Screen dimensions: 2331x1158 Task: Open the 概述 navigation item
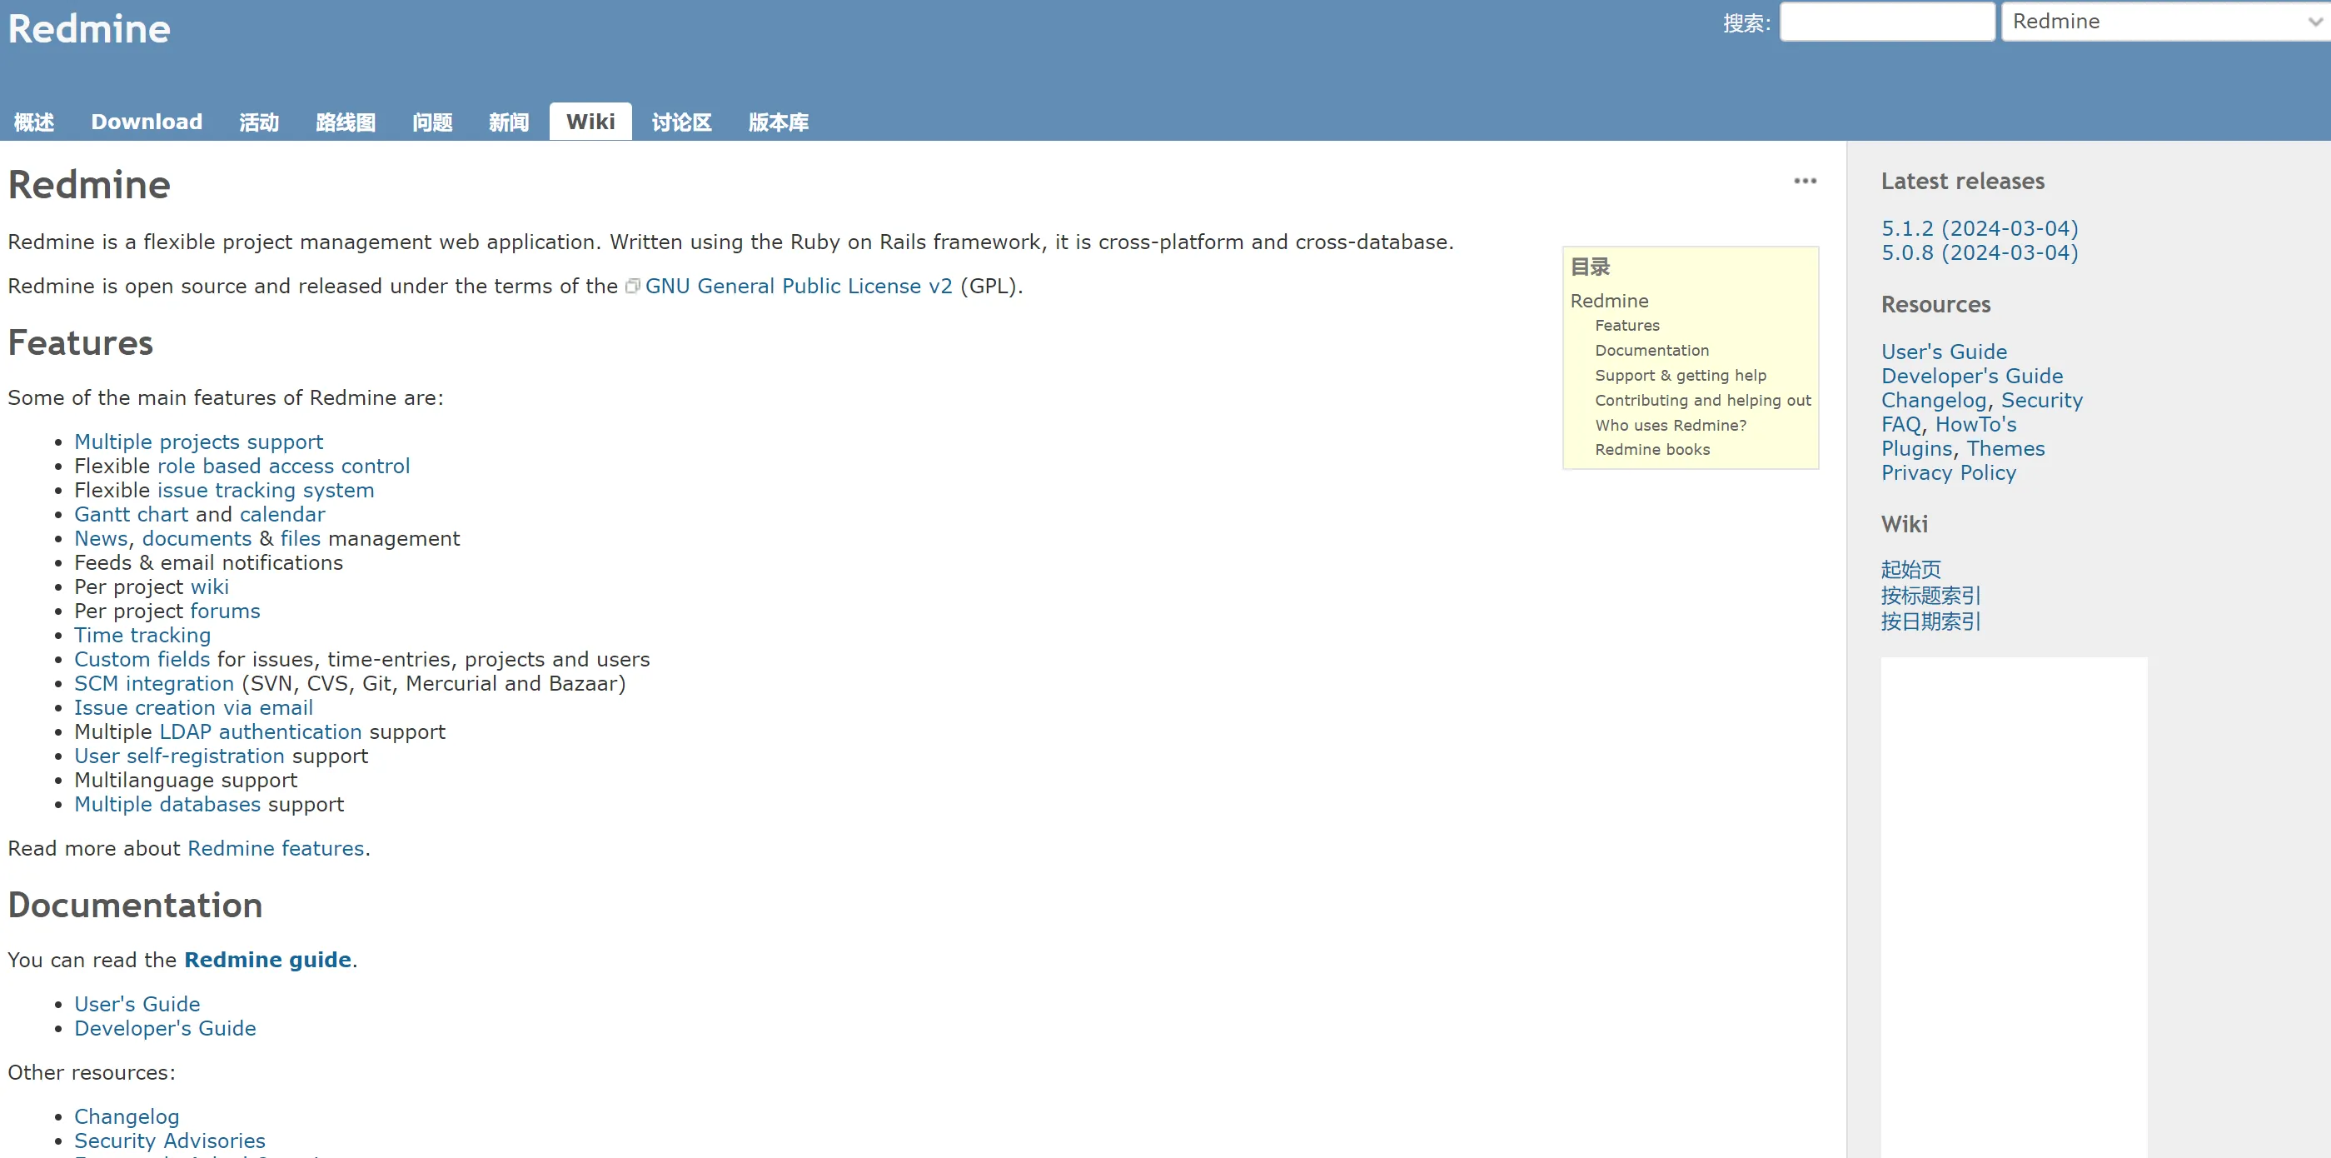point(34,122)
